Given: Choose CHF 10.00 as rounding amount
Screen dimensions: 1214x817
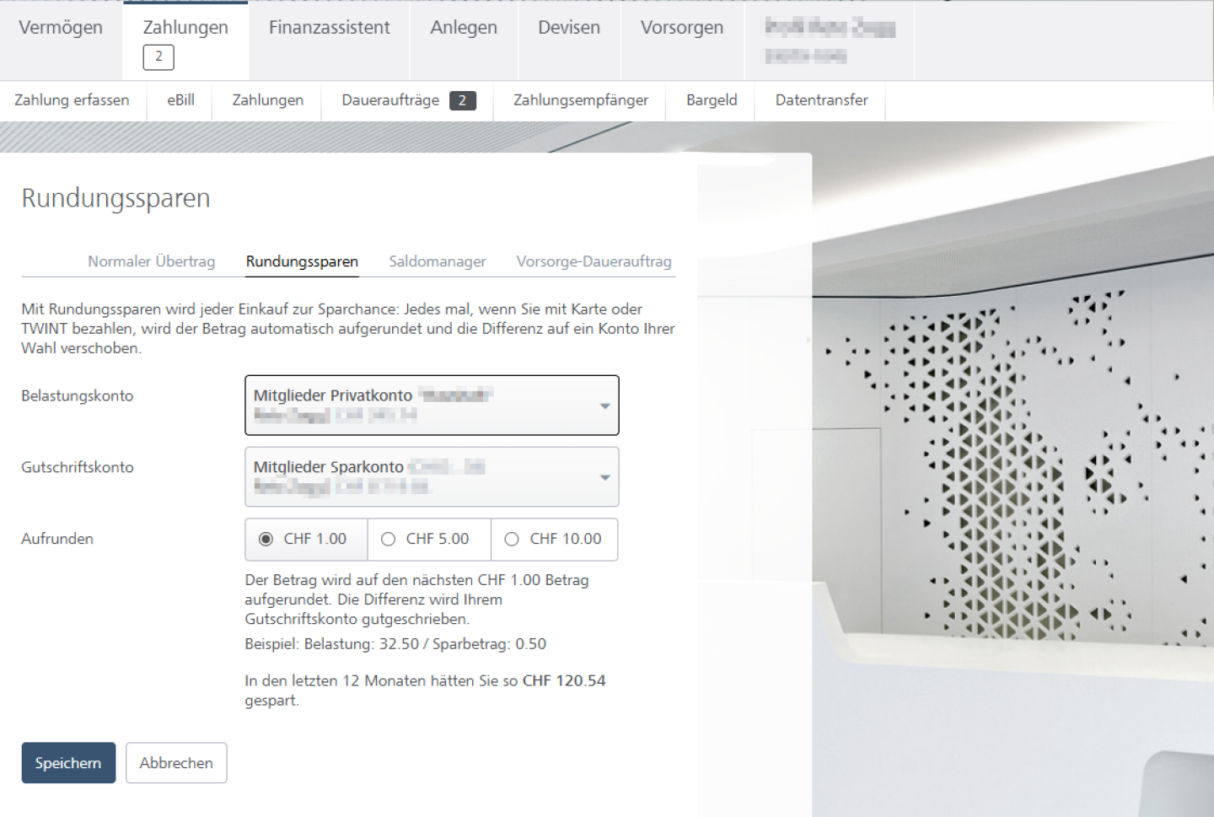Looking at the screenshot, I should tap(512, 539).
